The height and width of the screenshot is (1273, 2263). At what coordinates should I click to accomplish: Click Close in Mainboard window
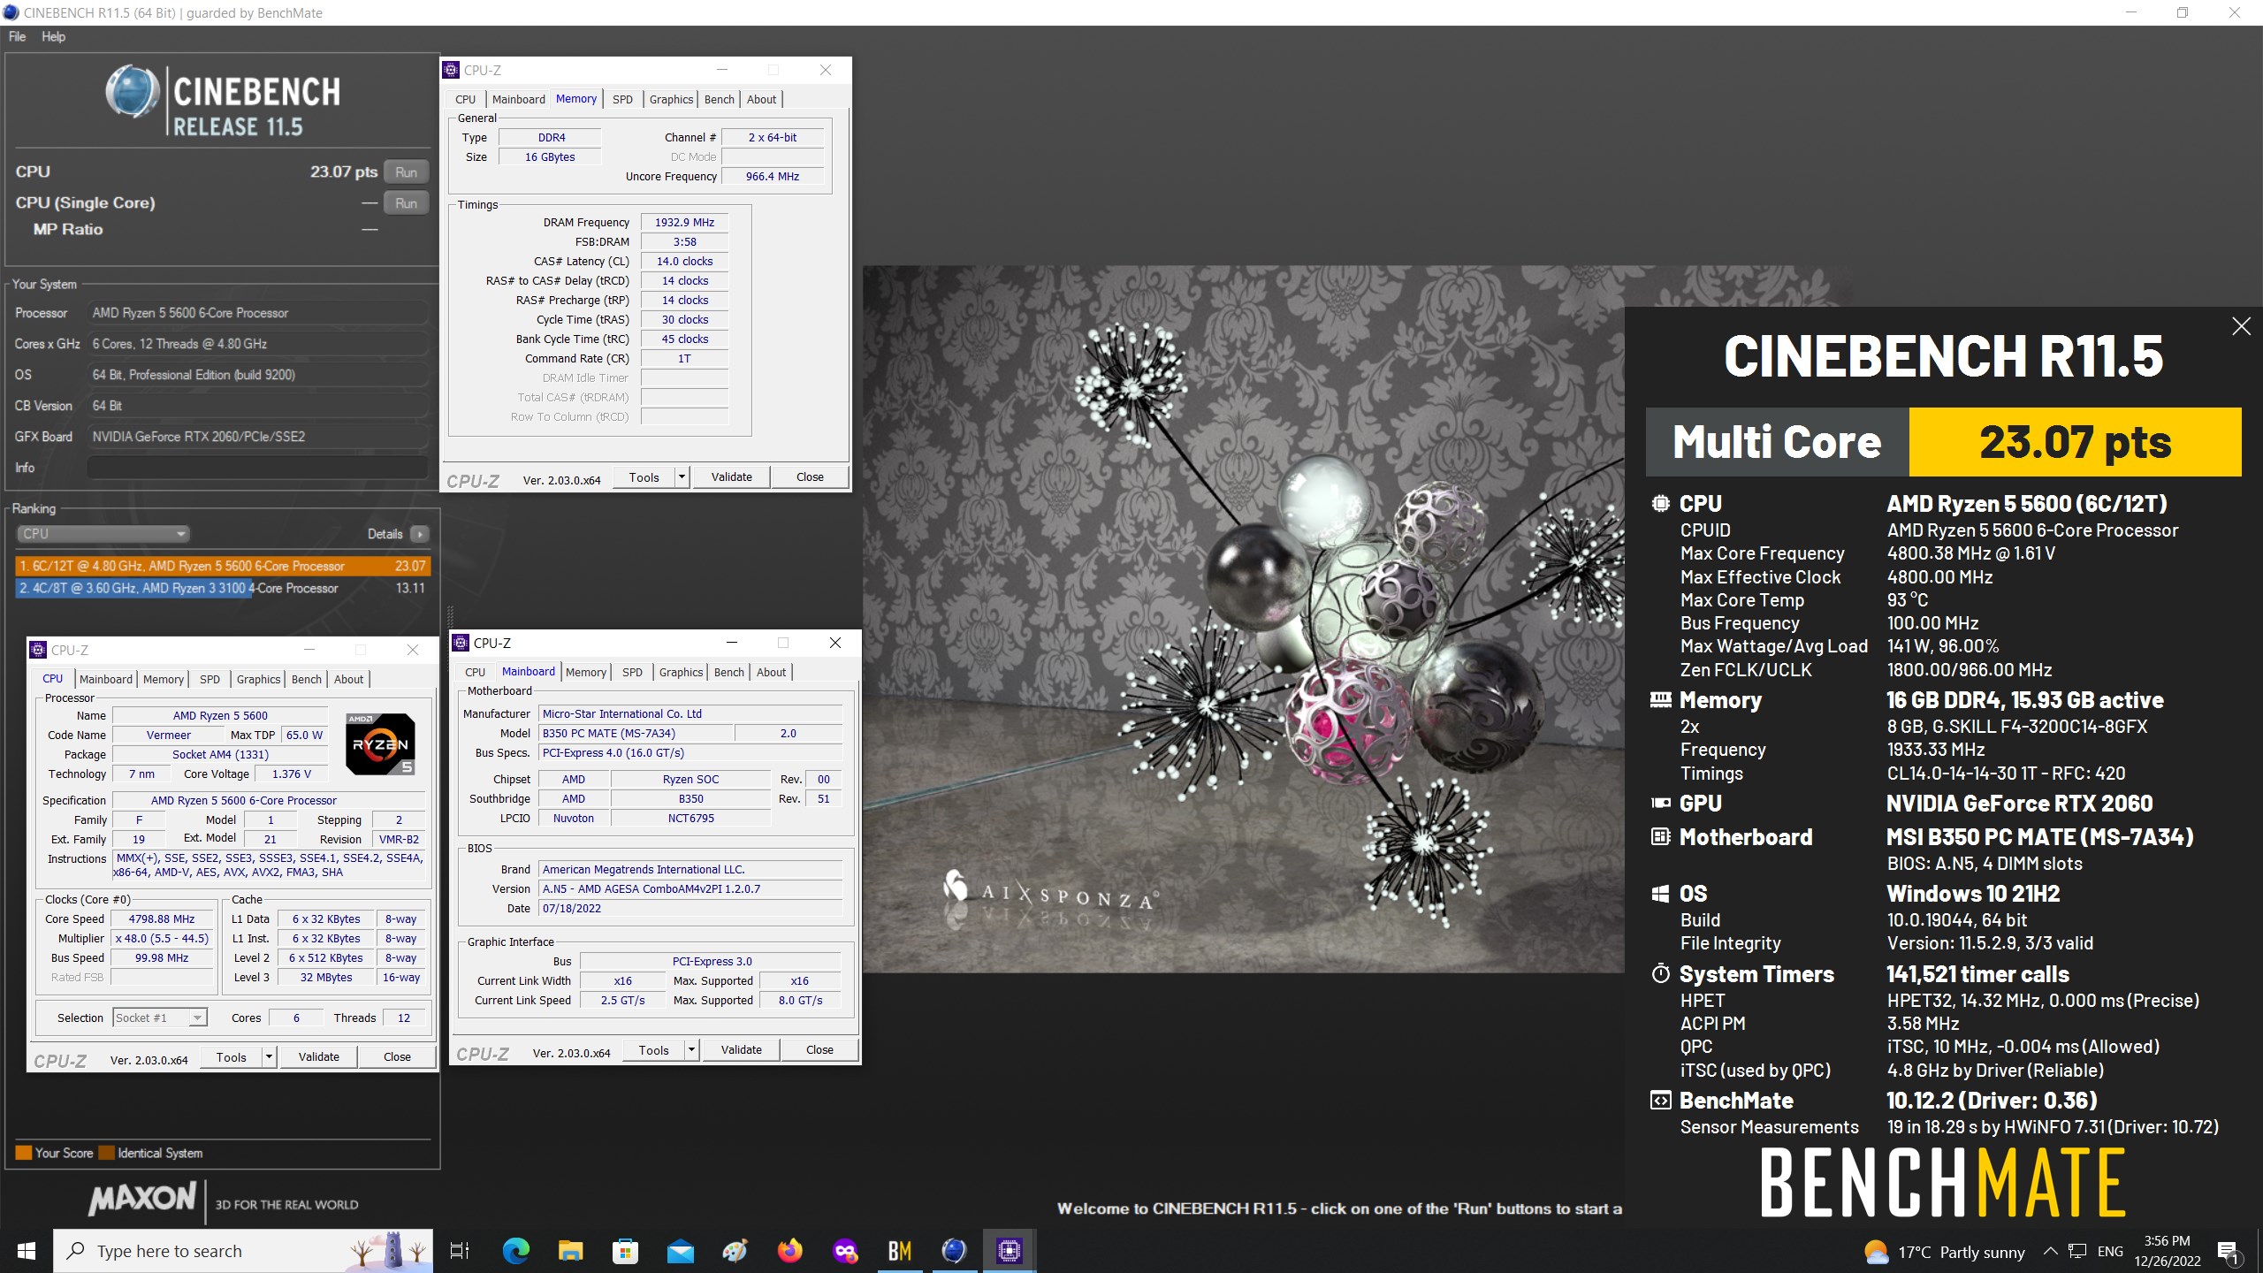click(819, 1050)
